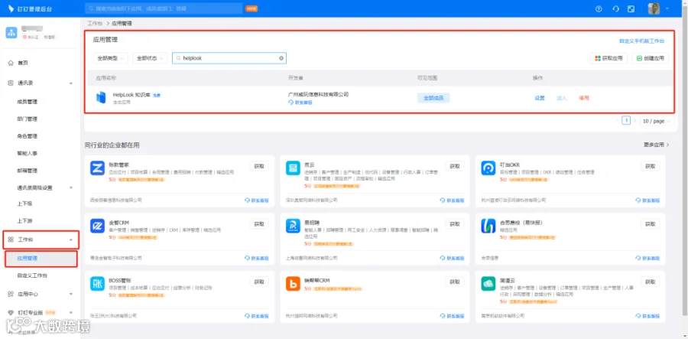Open 自定义工作台 in the sidebar
This screenshot has width=688, height=339.
point(32,275)
